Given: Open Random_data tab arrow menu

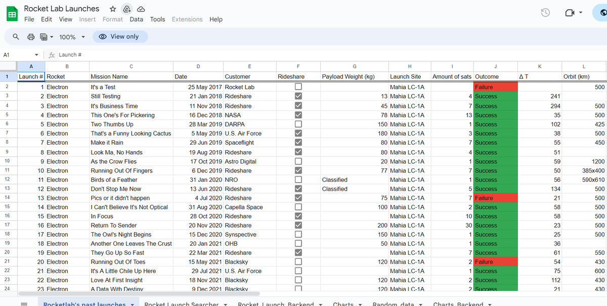Looking at the screenshot, I should click(421, 304).
